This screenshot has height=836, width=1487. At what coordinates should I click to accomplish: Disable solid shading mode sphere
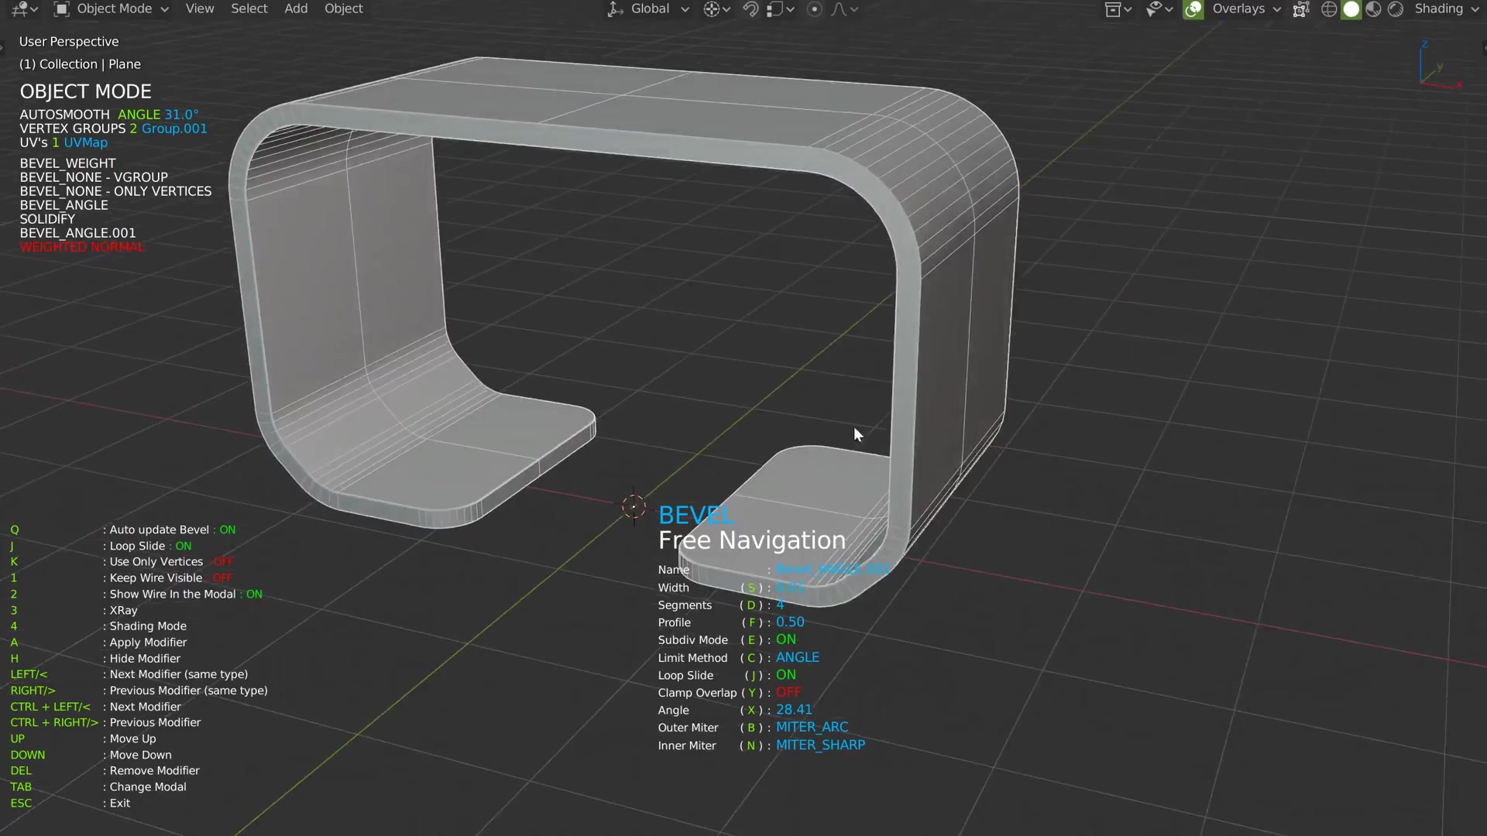[1351, 9]
